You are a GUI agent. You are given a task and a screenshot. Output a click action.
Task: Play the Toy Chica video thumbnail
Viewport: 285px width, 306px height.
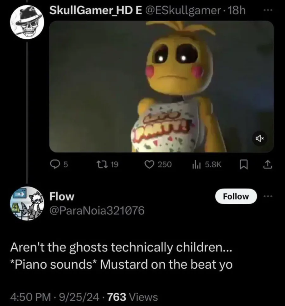coord(161,86)
